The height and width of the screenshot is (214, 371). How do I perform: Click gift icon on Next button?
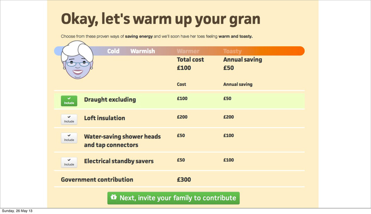tap(114, 197)
